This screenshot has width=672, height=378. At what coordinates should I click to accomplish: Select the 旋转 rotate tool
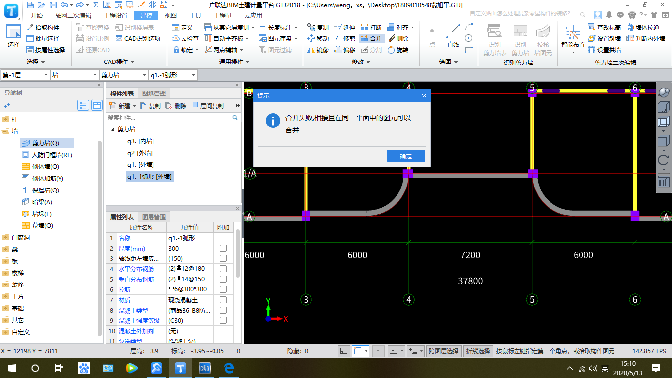[397, 50]
